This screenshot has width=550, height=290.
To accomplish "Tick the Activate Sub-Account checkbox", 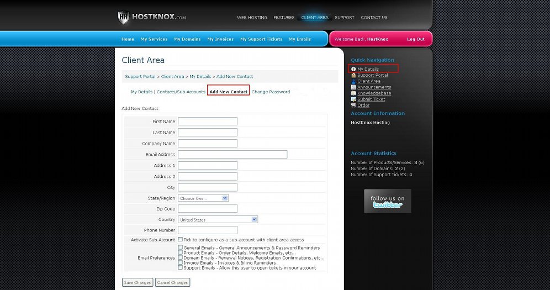I will (181, 240).
